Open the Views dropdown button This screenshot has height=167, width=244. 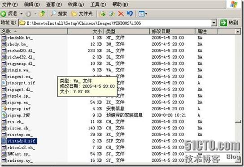pos(143,14)
